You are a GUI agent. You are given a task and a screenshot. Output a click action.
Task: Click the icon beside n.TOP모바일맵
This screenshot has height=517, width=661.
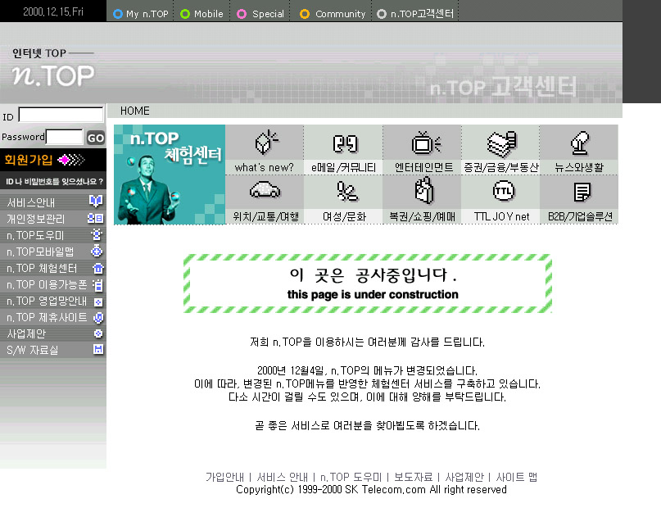(97, 251)
